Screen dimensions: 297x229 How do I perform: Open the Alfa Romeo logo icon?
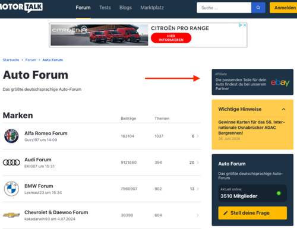pyautogui.click(x=11, y=136)
